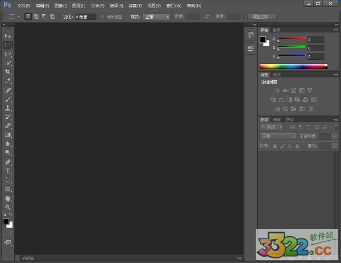Toggle the 消除锯齿 anti-alias checkbox
341x263 pixels.
pyautogui.click(x=102, y=17)
